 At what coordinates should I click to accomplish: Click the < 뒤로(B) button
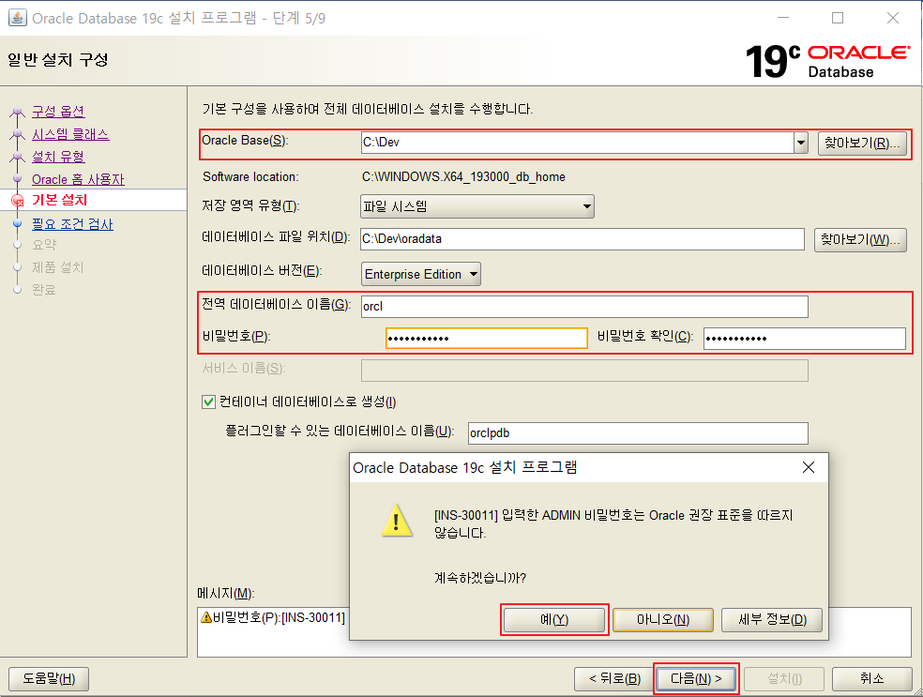[x=614, y=679]
